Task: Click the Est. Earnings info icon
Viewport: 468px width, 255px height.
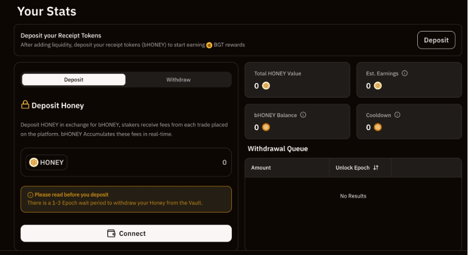Action: pos(405,73)
